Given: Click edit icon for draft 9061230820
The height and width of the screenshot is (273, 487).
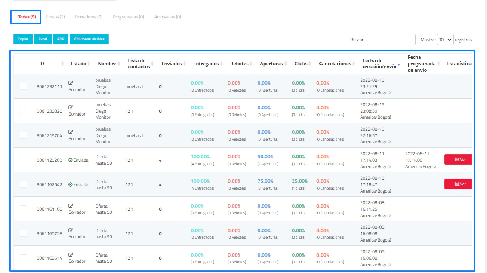Looking at the screenshot, I should click(71, 107).
